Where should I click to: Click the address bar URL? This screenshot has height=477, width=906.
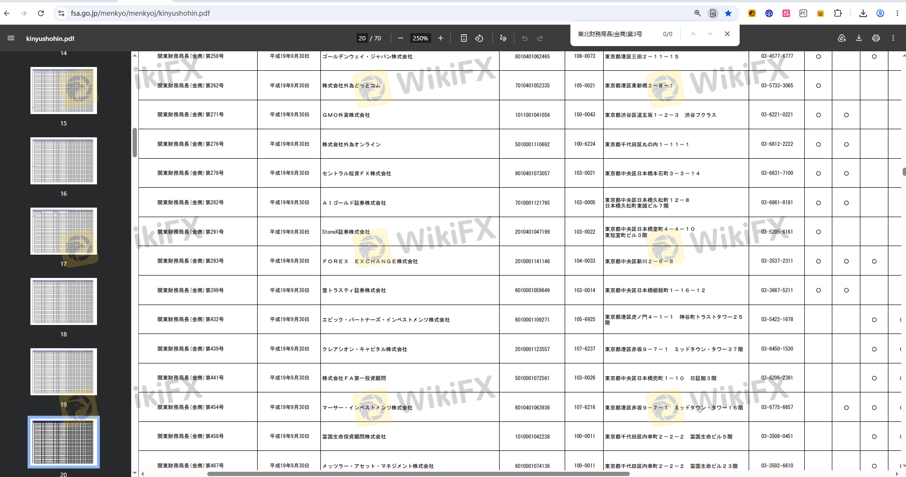[x=140, y=13]
